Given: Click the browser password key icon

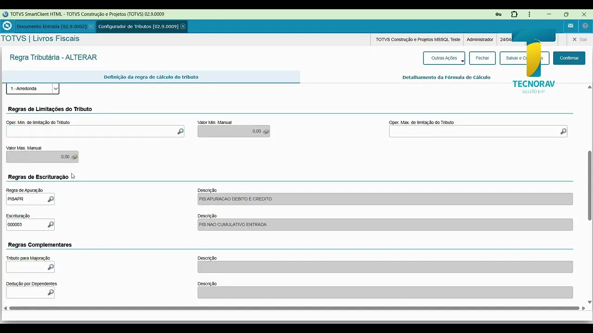Looking at the screenshot, I should click(498, 14).
